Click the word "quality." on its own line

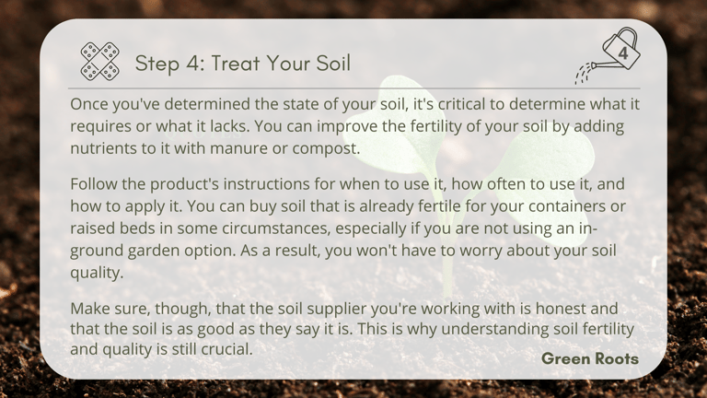click(97, 273)
